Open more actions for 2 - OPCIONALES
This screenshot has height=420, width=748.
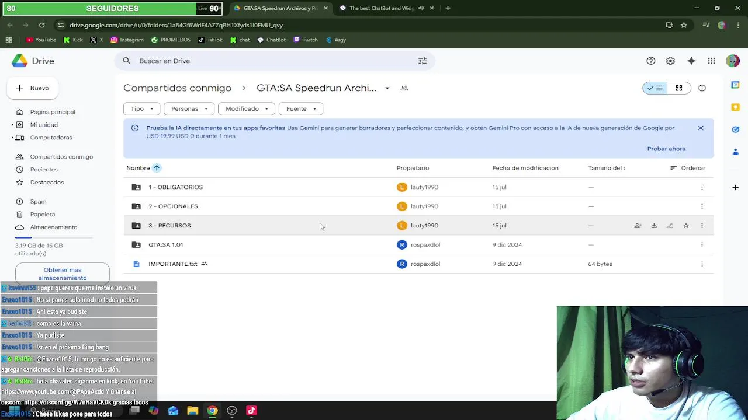[702, 206]
